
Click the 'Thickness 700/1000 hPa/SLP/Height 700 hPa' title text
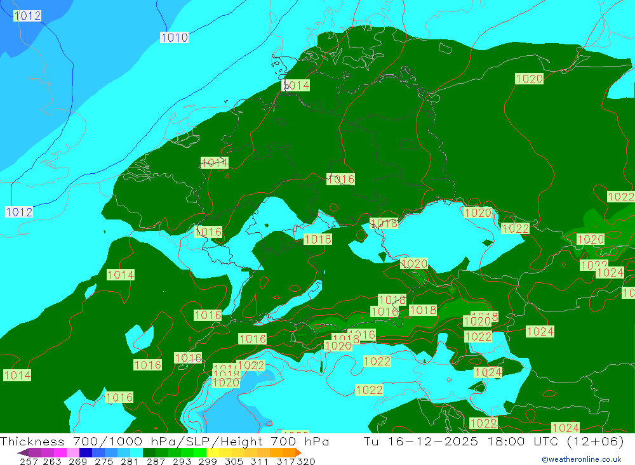164,441
